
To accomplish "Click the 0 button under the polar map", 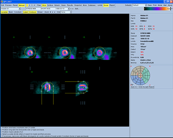I will tap(136, 87).
